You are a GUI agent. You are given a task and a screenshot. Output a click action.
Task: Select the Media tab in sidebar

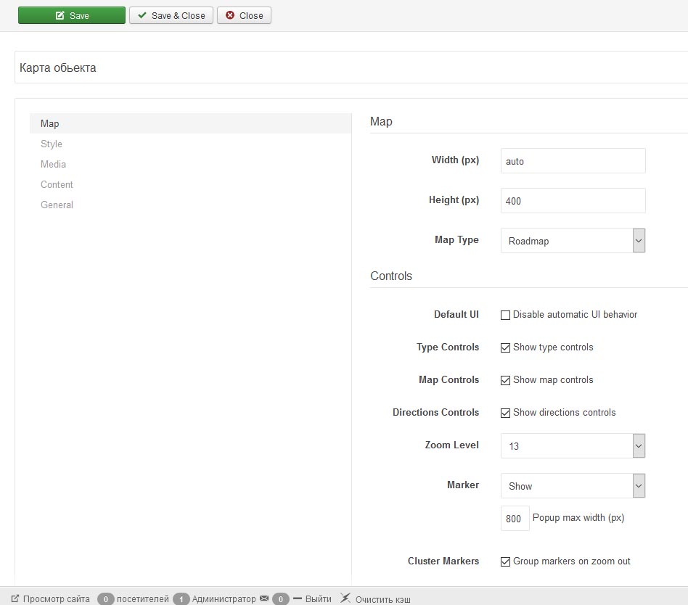pos(53,164)
